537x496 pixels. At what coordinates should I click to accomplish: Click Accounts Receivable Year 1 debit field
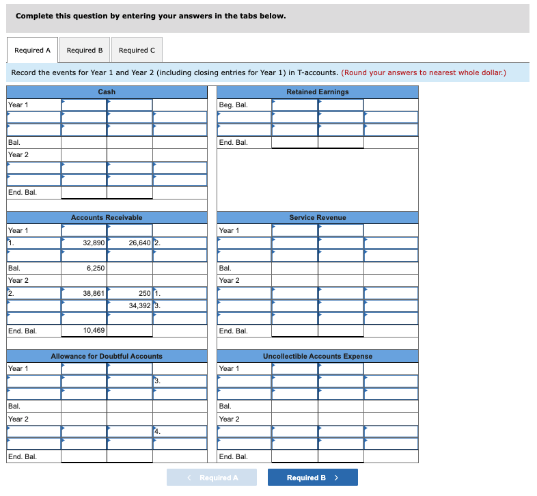tap(84, 230)
